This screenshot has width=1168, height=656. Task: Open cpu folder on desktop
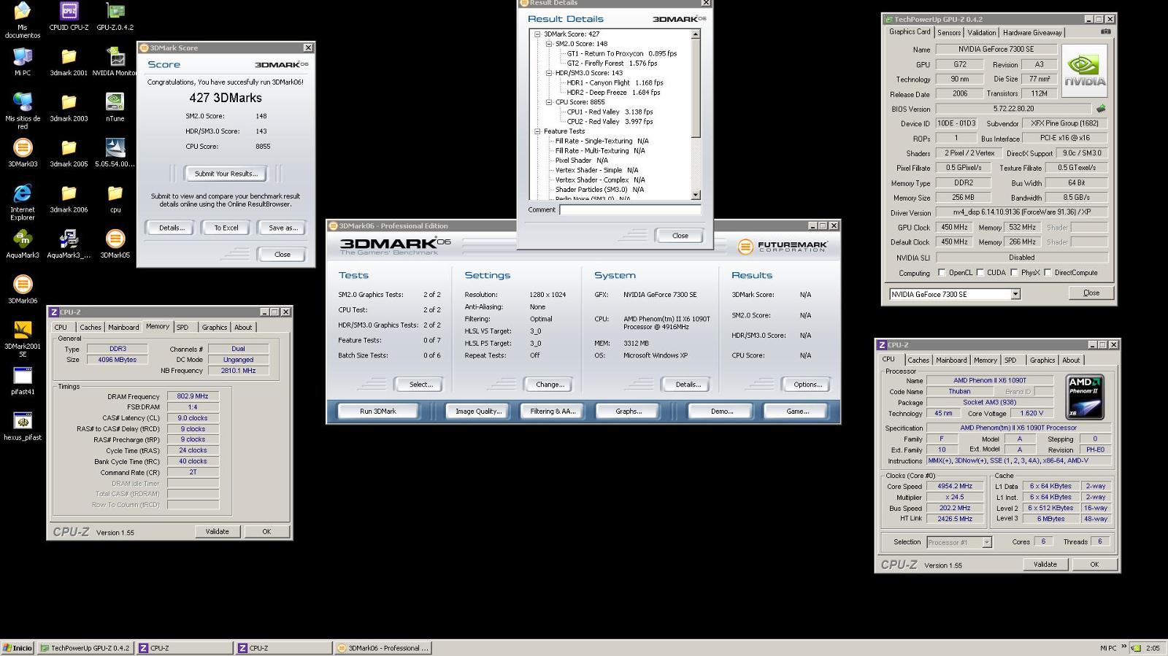click(115, 198)
